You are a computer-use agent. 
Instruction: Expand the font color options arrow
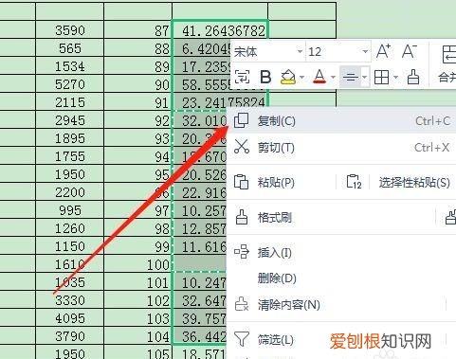coord(333,77)
